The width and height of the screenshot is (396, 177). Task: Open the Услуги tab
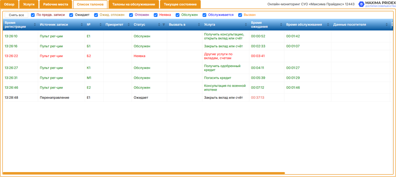(x=29, y=4)
